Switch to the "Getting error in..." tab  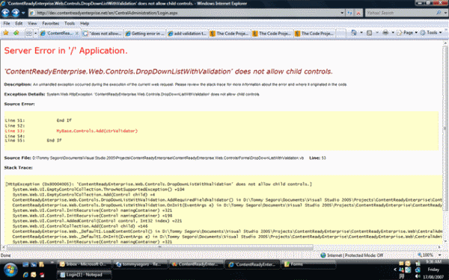145,34
